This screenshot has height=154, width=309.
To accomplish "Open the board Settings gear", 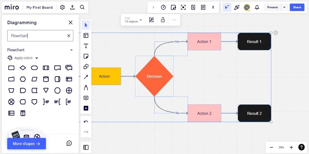I will click(x=62, y=7).
